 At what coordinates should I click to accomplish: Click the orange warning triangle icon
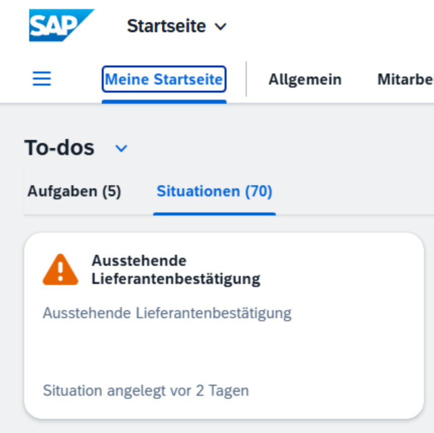pyautogui.click(x=60, y=270)
